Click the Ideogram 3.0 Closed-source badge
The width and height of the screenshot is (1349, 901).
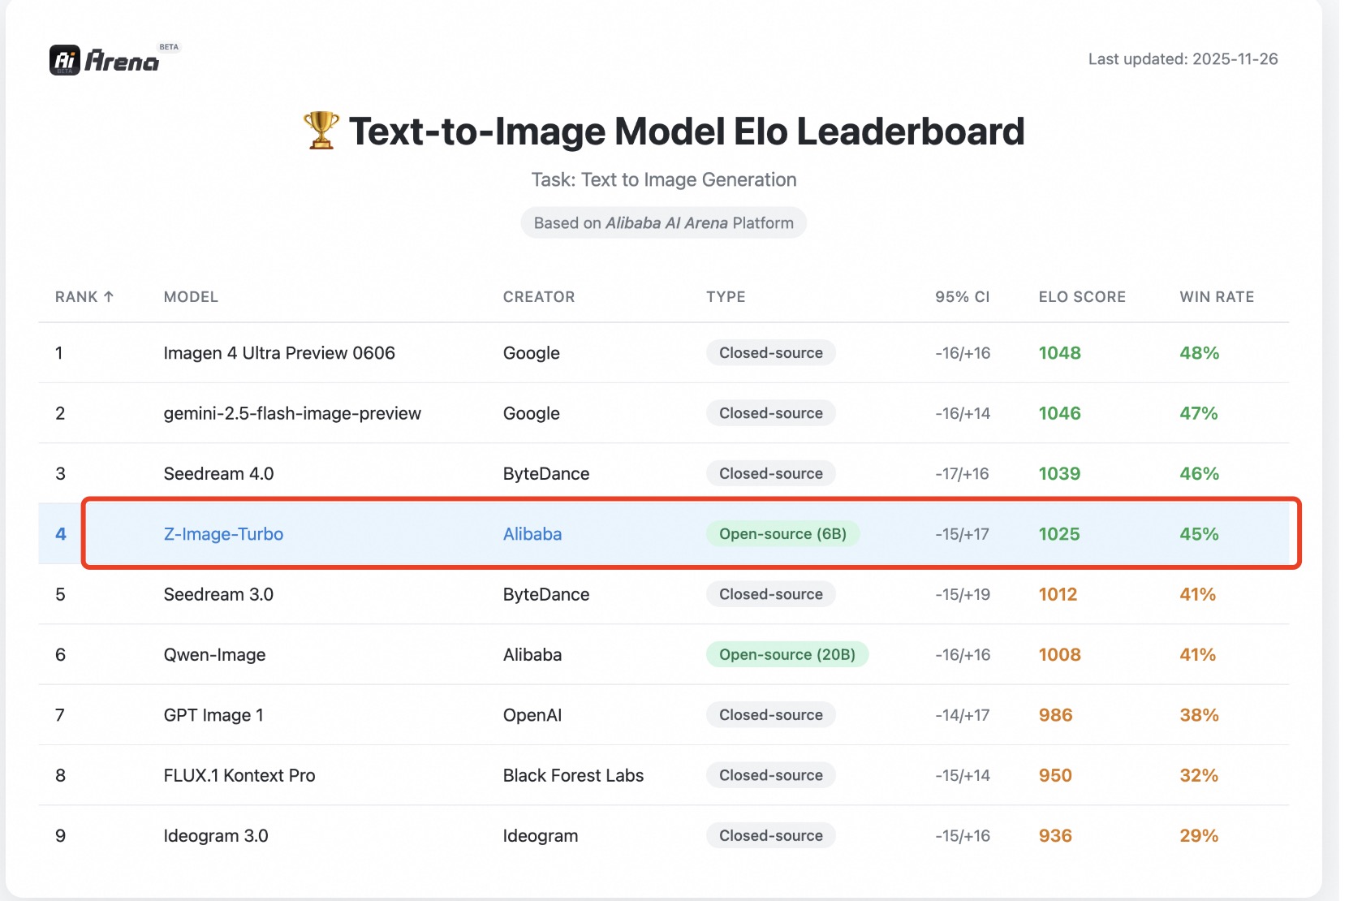tap(771, 836)
